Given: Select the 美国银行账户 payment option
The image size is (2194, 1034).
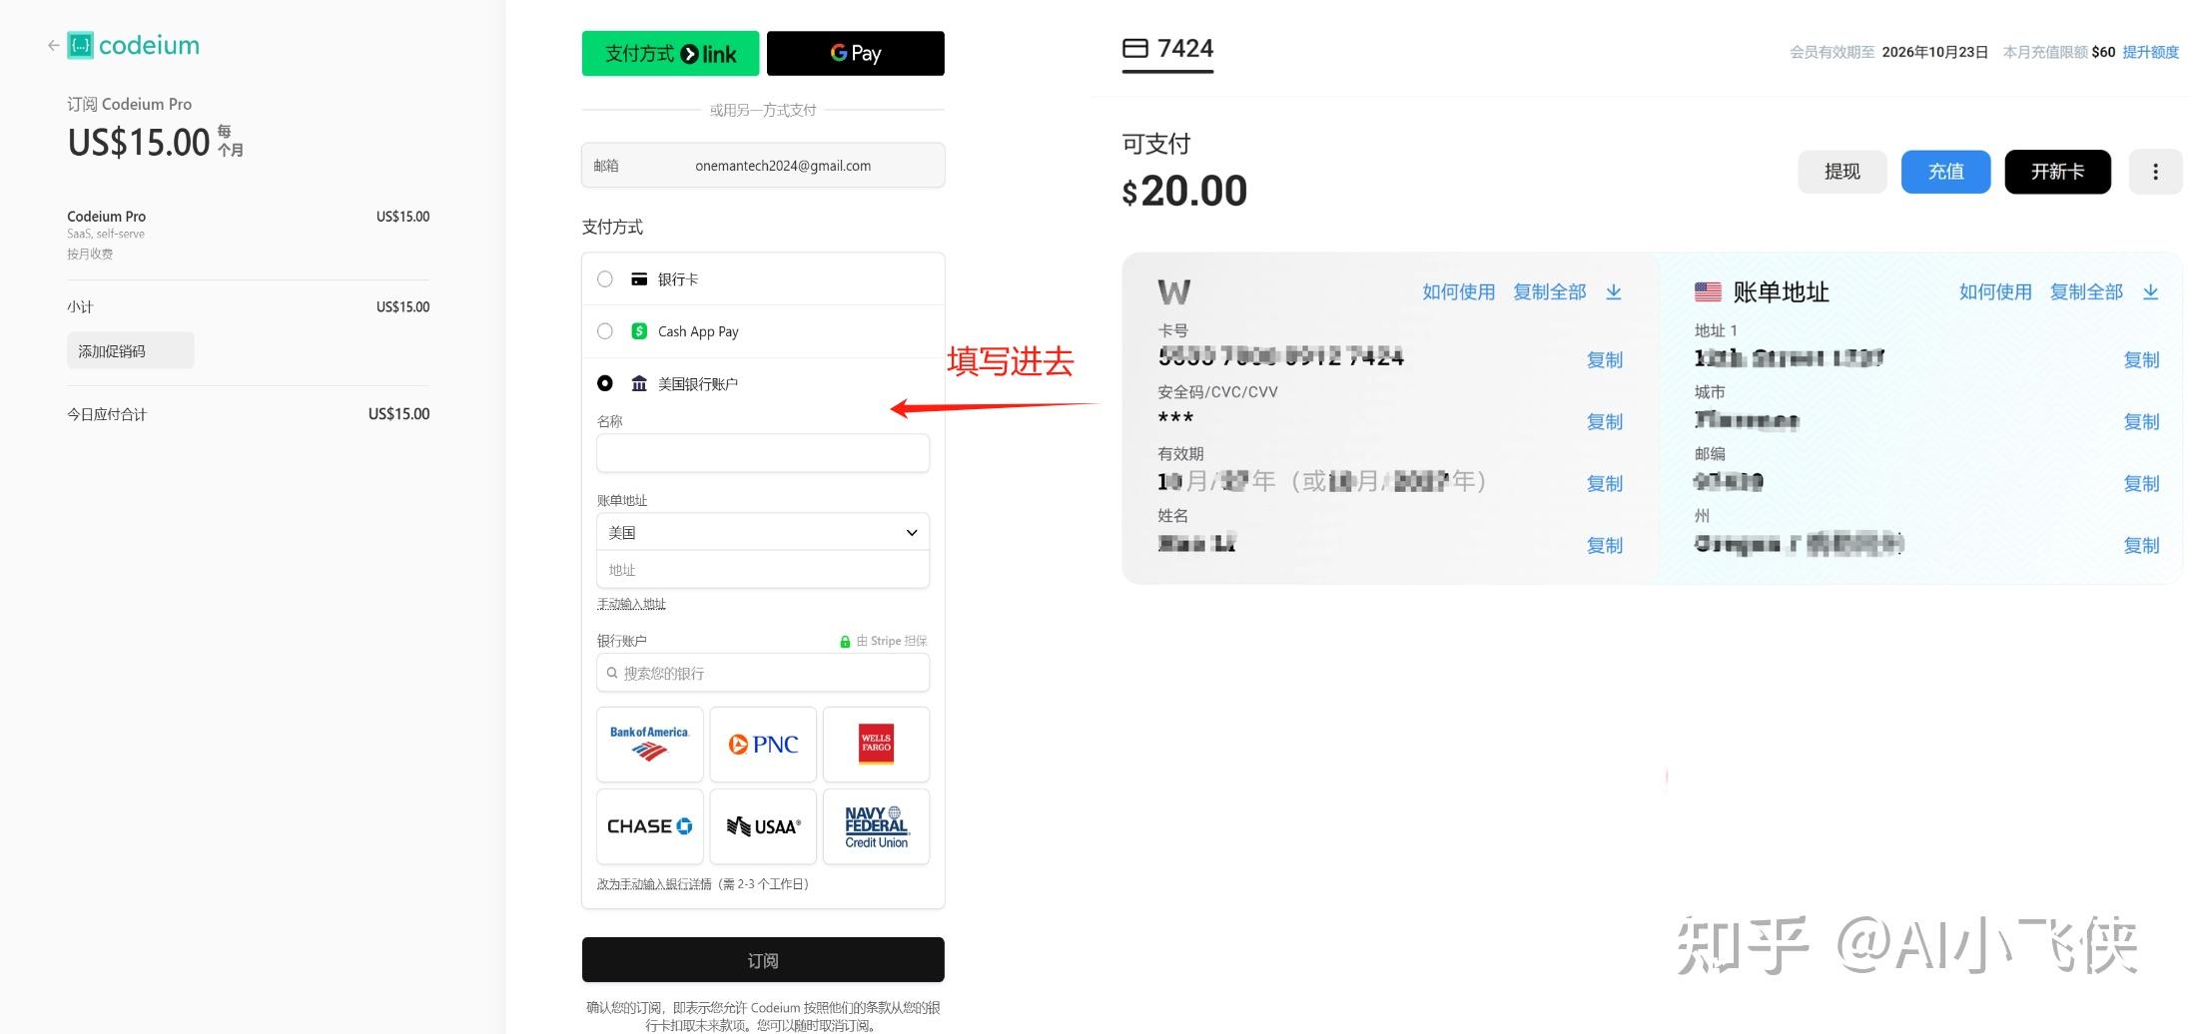Looking at the screenshot, I should (x=604, y=383).
